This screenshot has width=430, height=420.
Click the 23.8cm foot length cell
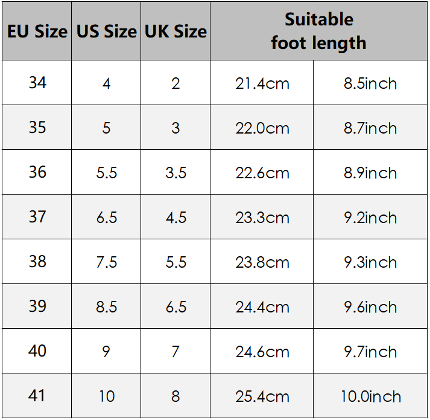click(262, 262)
